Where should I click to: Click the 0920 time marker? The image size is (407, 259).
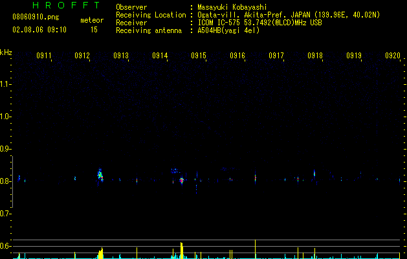tap(393, 56)
